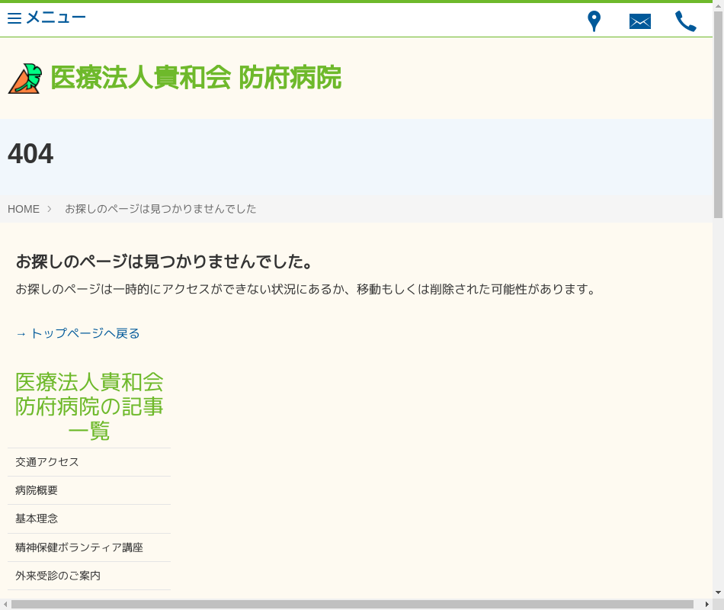The image size is (724, 610).
Task: Click the map pin location icon
Action: pos(594,21)
